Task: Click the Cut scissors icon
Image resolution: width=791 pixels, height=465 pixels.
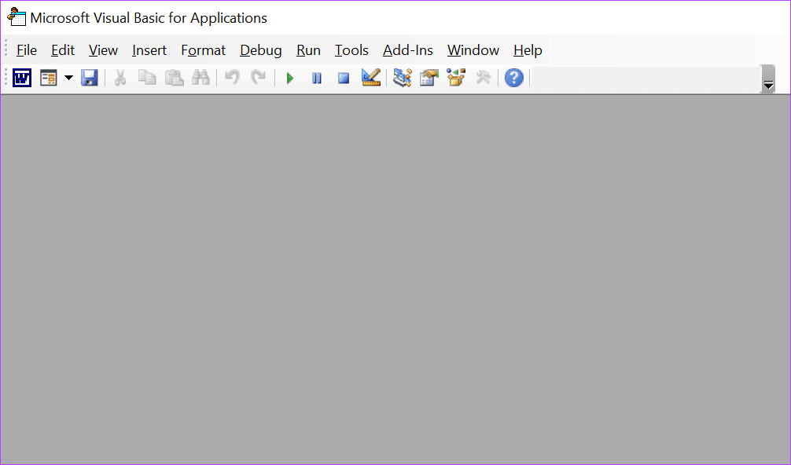Action: pos(120,78)
